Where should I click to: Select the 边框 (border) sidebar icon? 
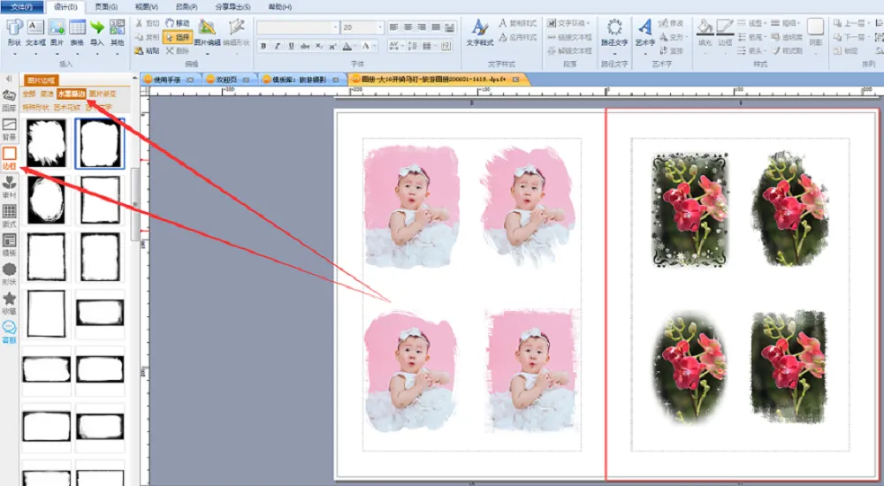pyautogui.click(x=10, y=156)
